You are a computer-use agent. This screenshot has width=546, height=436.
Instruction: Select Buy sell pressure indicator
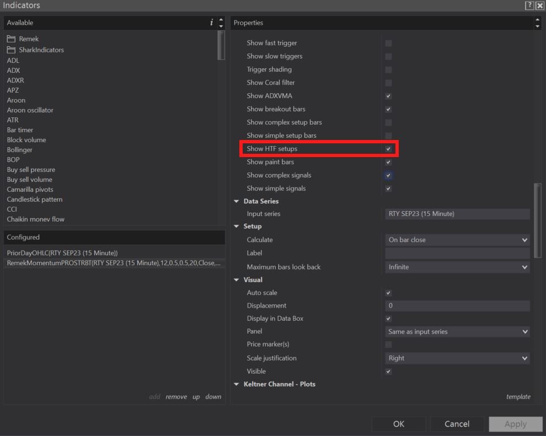tap(31, 170)
